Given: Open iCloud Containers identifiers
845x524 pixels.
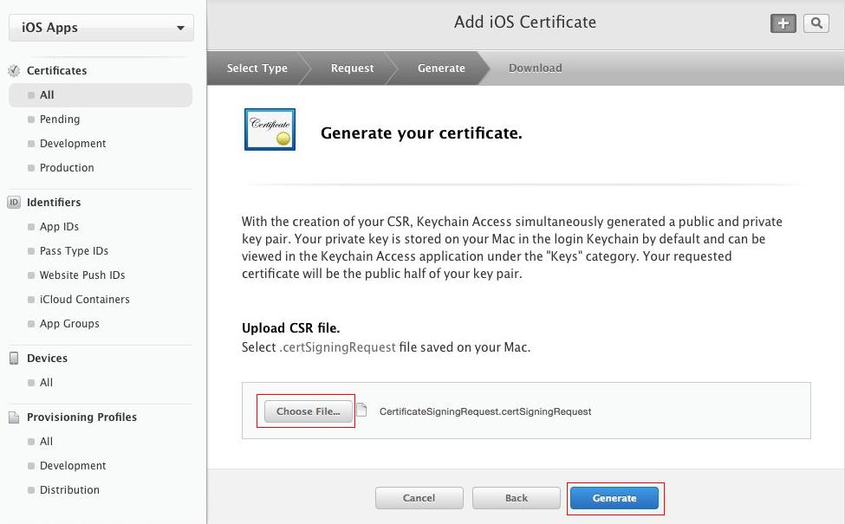Looking at the screenshot, I should click(x=85, y=300).
